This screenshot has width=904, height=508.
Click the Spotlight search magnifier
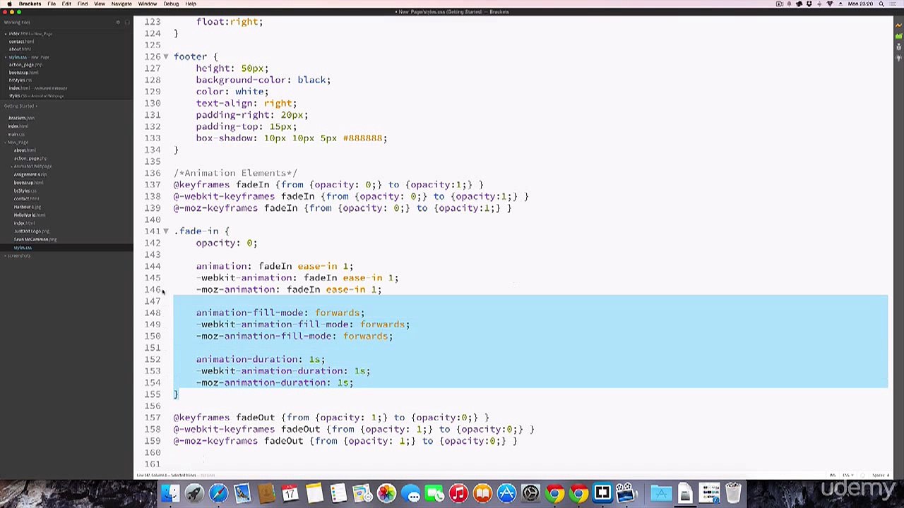point(881,4)
